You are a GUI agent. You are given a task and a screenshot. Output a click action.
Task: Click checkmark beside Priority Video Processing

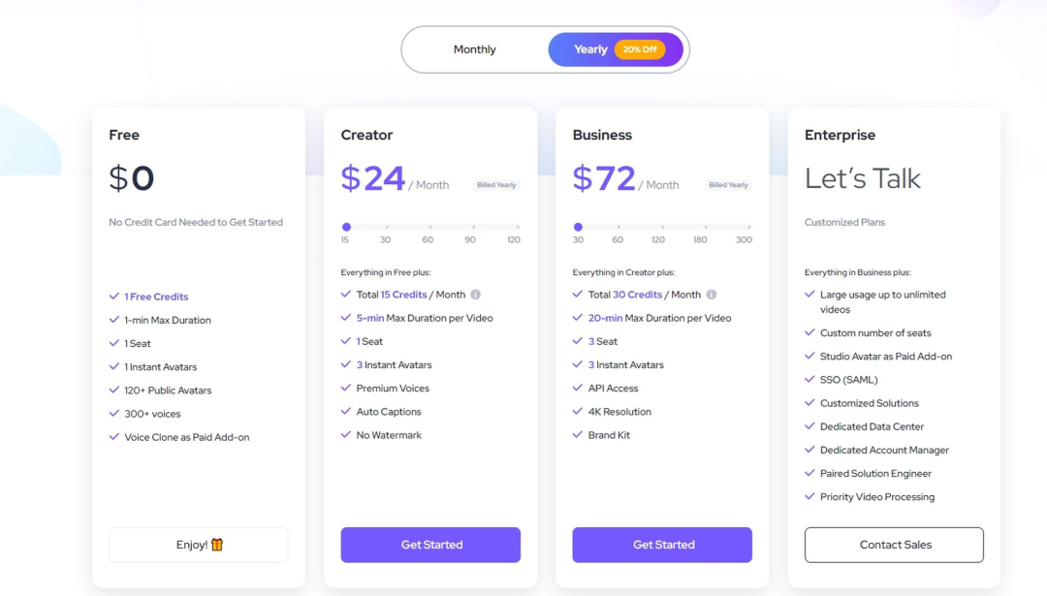[x=810, y=496]
